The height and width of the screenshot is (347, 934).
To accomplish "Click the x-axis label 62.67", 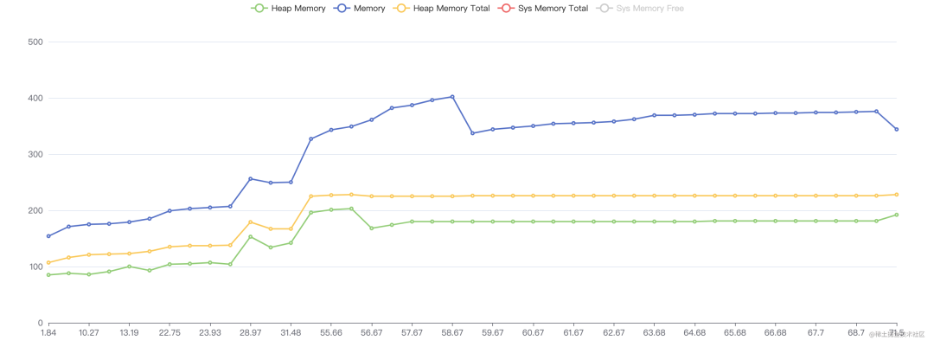I will [x=613, y=332].
